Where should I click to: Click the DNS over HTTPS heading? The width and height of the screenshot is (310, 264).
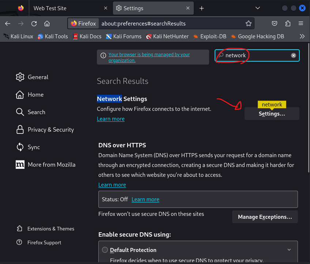[122, 145]
